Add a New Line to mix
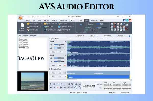The height and width of the screenshot is (101, 153). pos(48,27)
